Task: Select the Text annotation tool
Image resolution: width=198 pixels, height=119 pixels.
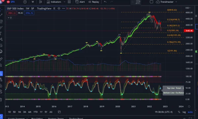Action: pyautogui.click(x=1, y=33)
